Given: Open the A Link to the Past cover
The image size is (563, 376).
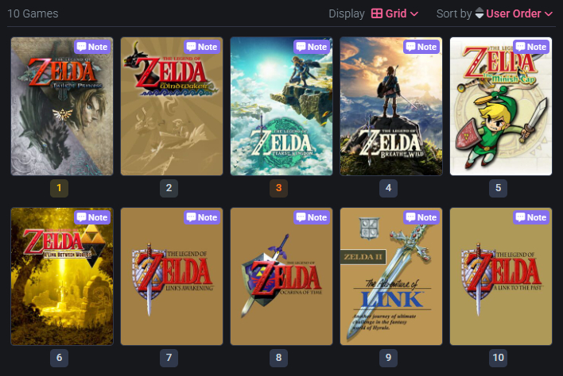Looking at the screenshot, I should 501,277.
